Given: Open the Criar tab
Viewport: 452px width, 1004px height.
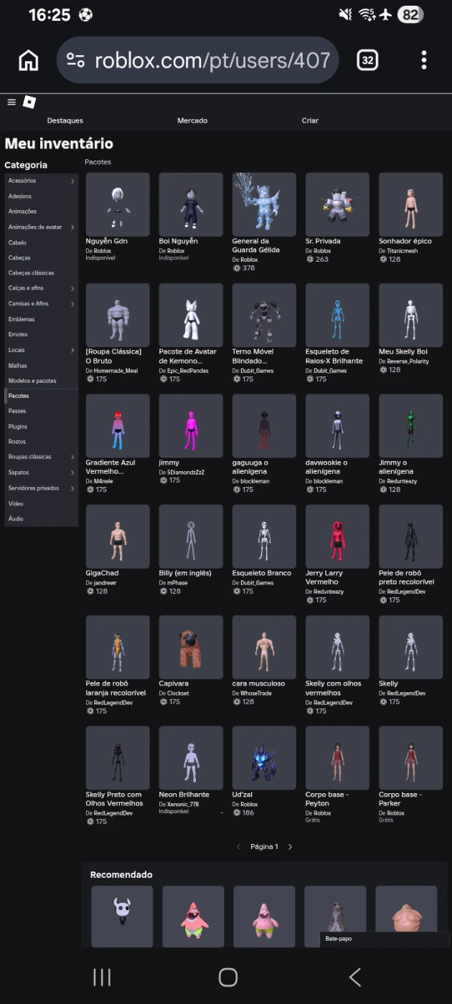Looking at the screenshot, I should tap(310, 120).
